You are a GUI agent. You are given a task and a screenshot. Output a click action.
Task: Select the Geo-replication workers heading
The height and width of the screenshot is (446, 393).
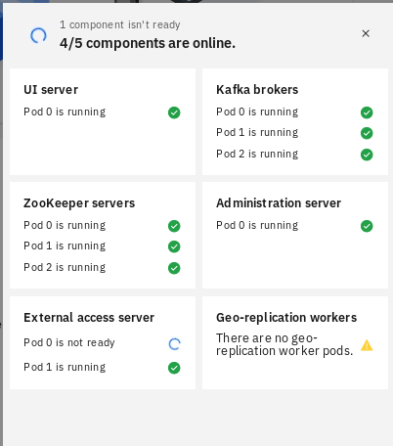(x=286, y=318)
